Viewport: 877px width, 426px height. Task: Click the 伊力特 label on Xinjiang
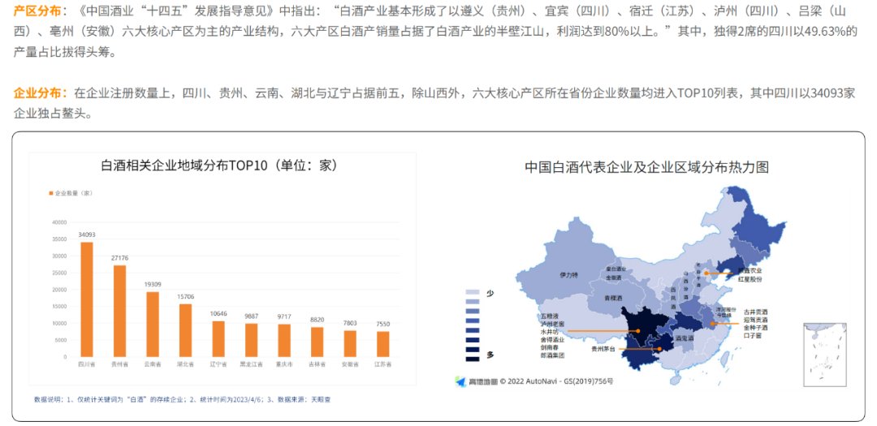(568, 275)
